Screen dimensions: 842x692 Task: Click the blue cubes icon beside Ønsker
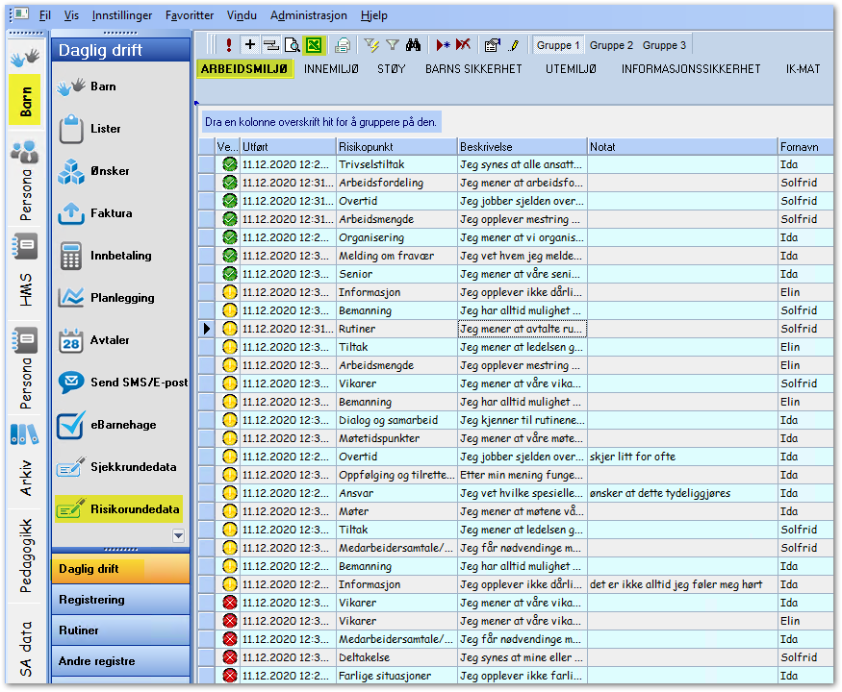tap(71, 171)
